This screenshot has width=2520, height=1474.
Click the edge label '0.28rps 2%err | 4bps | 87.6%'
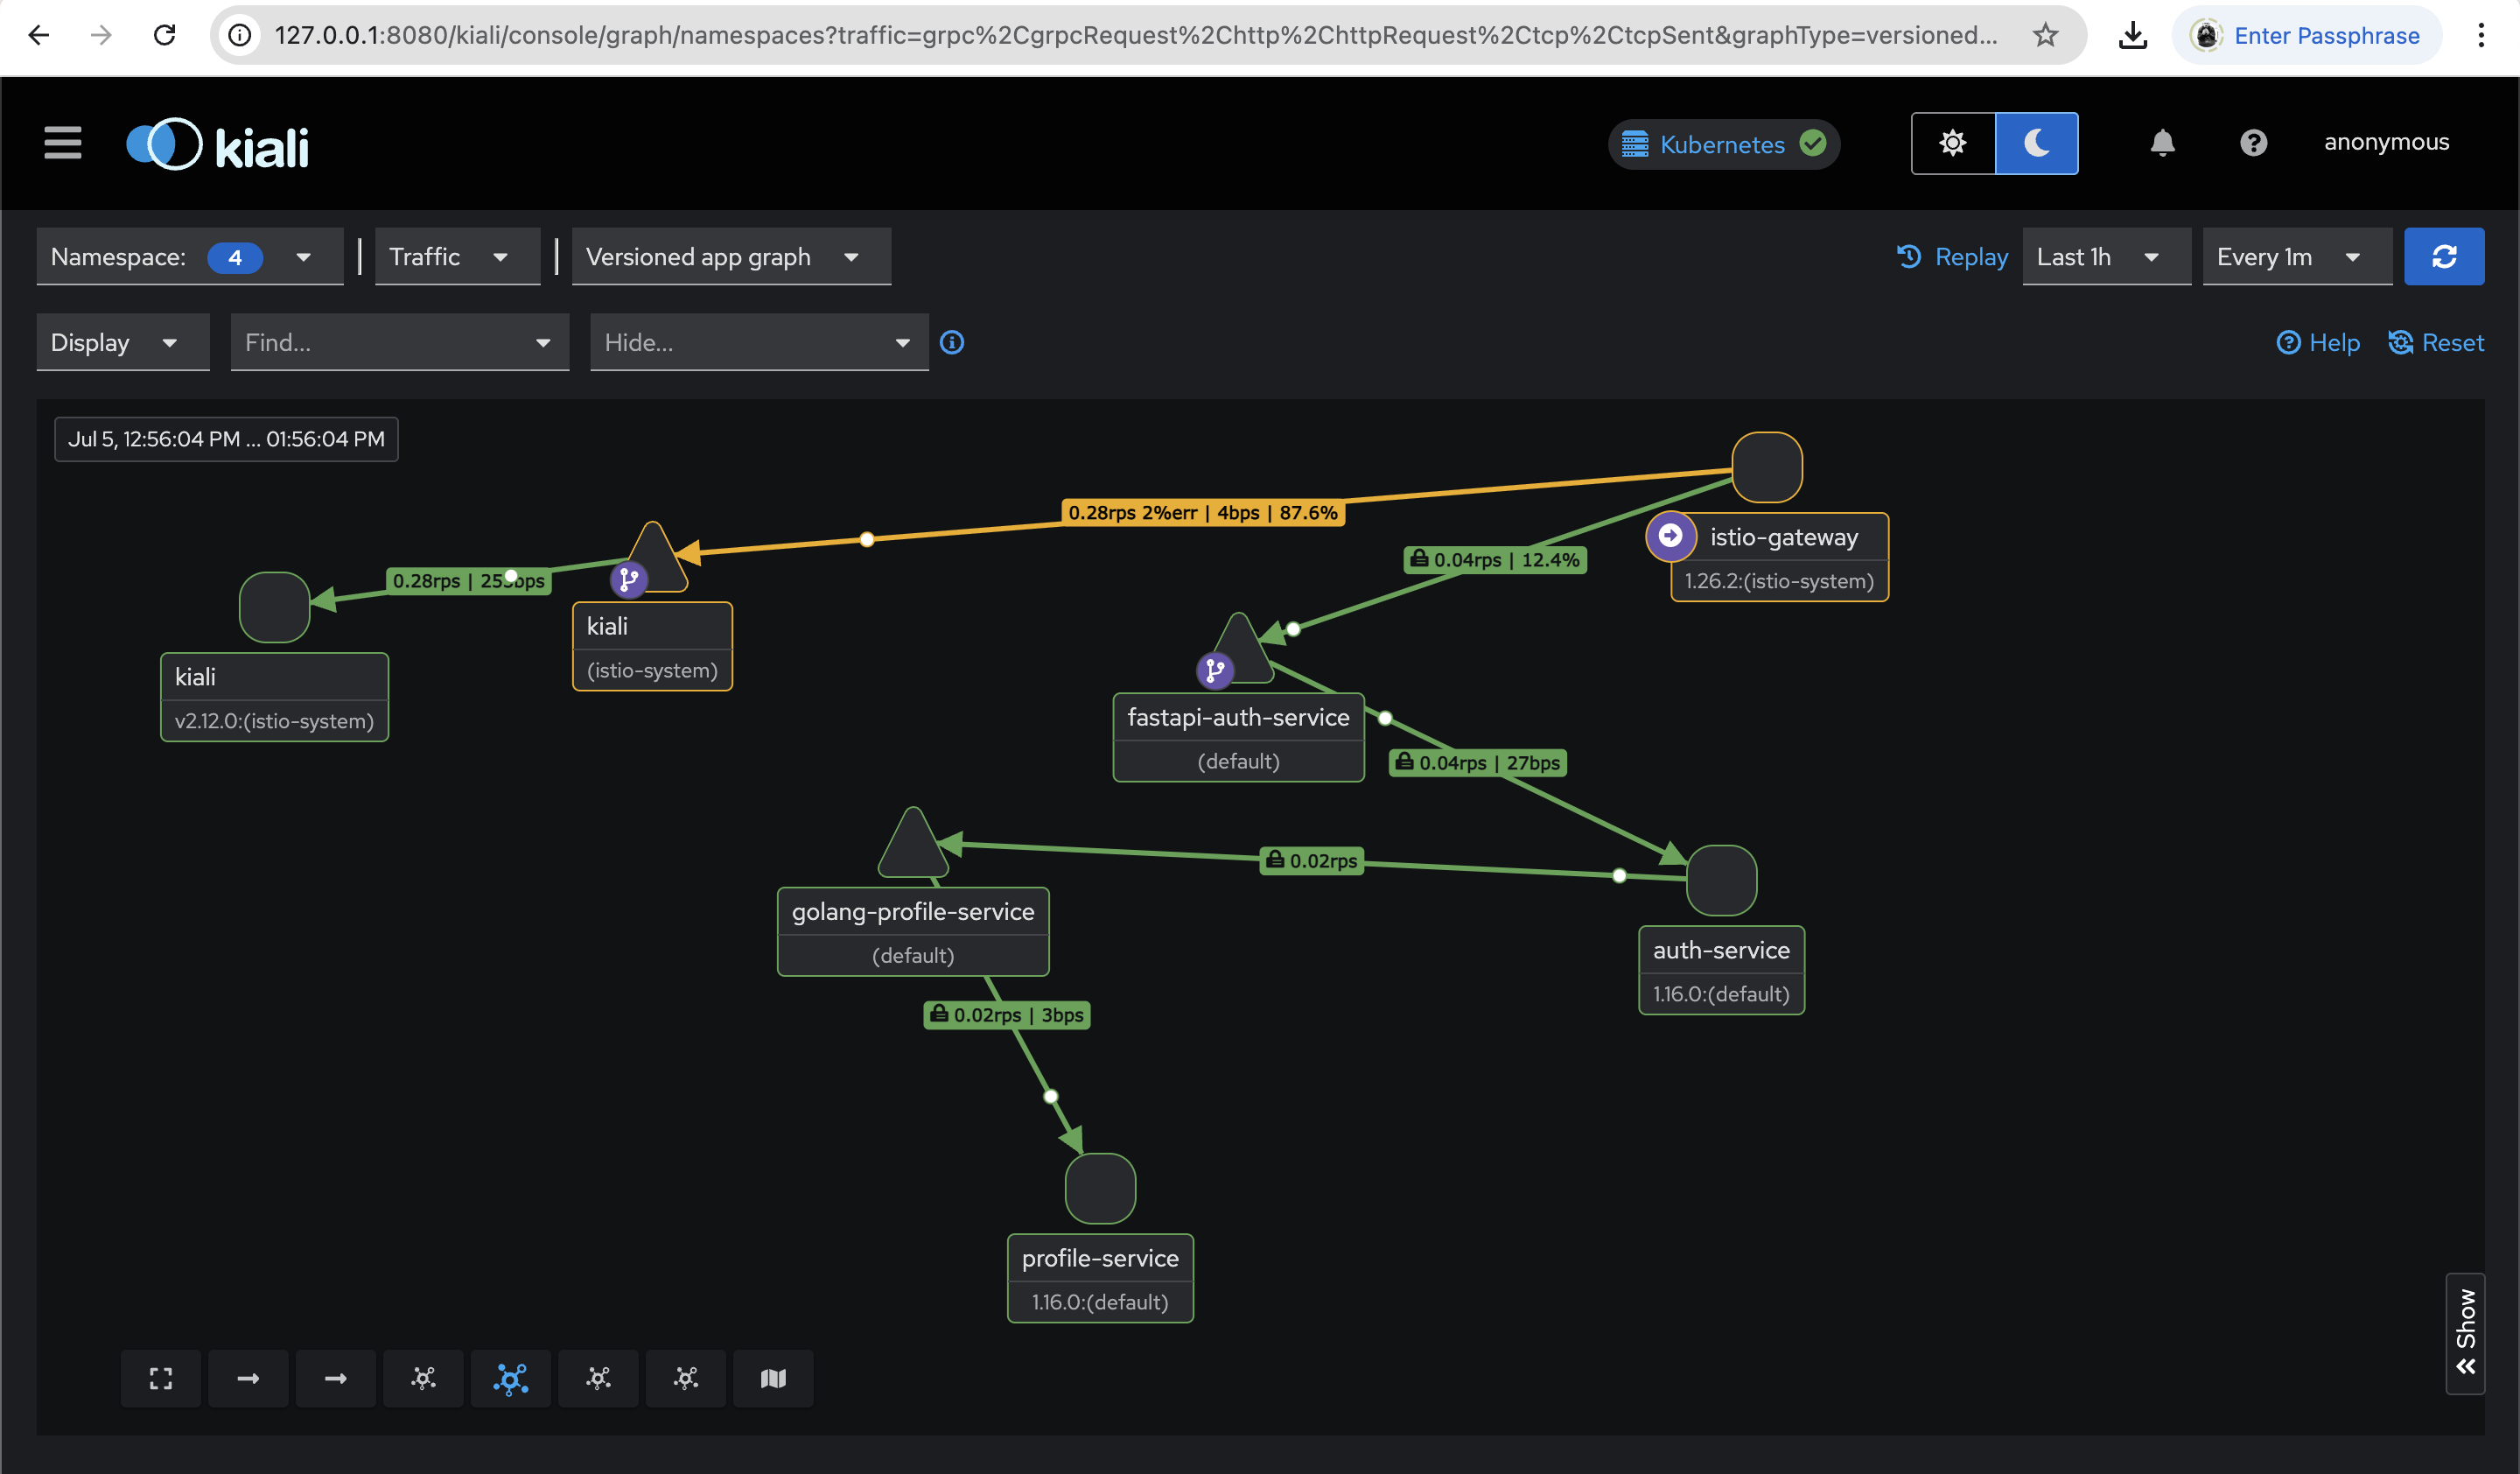tap(1203, 512)
